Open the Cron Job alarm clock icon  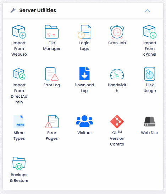pyautogui.click(x=117, y=32)
